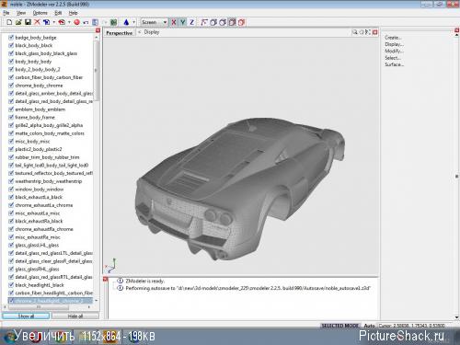Close the objects list panel red icon
Viewport: 460px width, 345px height.
[x=98, y=30]
